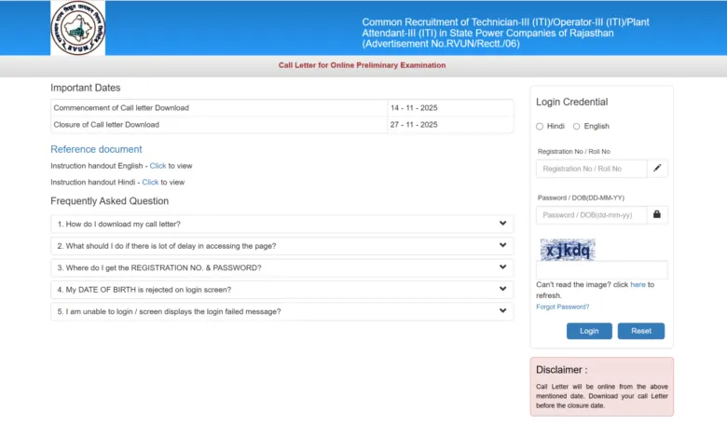This screenshot has width=727, height=438.
Task: Expand FAQ about delay in accessing the page
Action: click(x=281, y=246)
